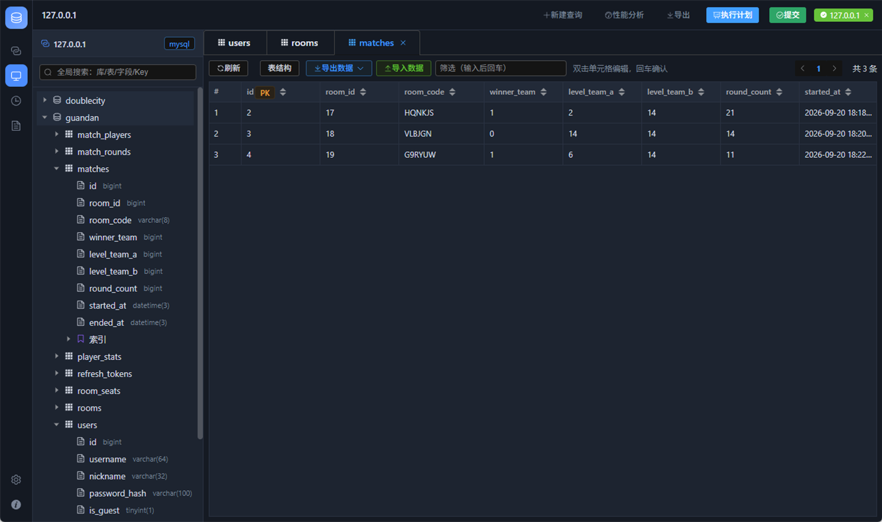The height and width of the screenshot is (522, 882).
Task: Open the history clock icon in sidebar
Action: [x=16, y=101]
